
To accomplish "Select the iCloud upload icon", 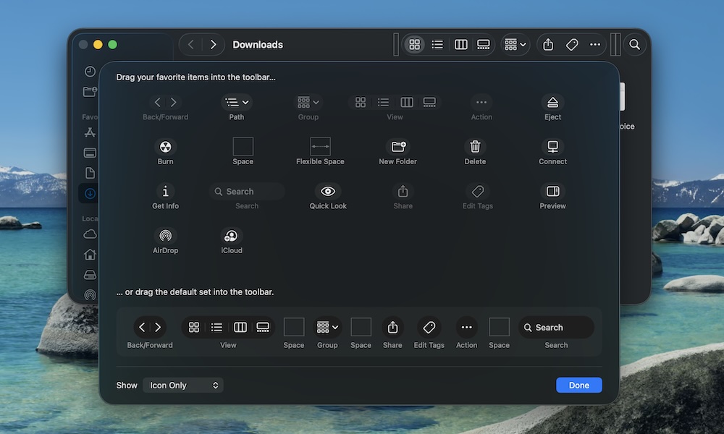I will pyautogui.click(x=231, y=235).
